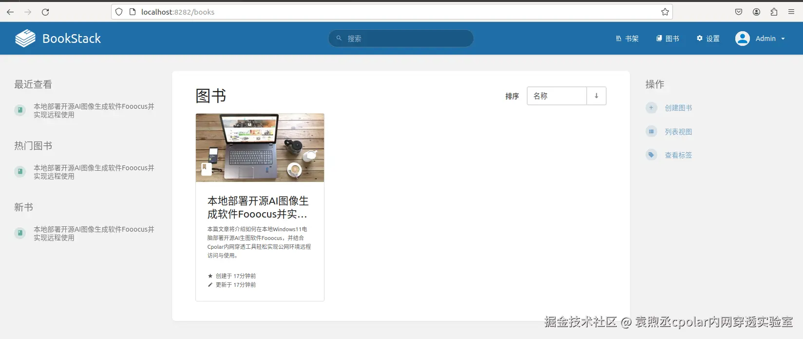
Task: Click 创建图书 create book link
Action: [x=678, y=108]
